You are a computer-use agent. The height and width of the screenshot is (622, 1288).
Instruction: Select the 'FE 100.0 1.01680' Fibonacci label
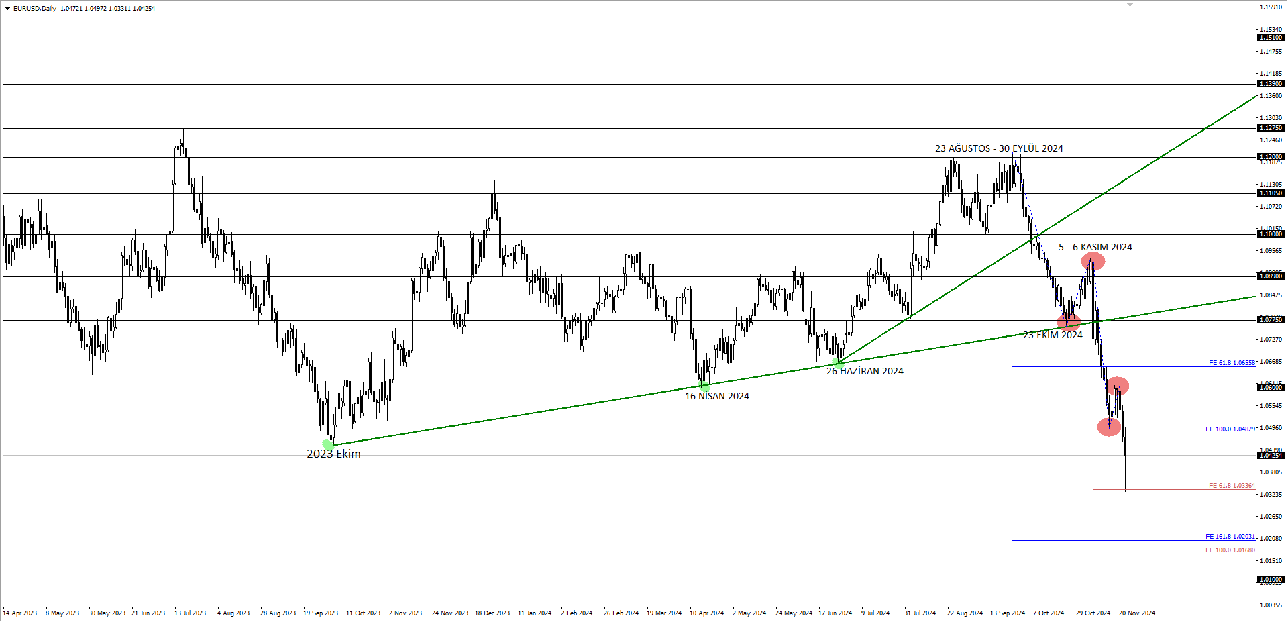[x=1230, y=550]
